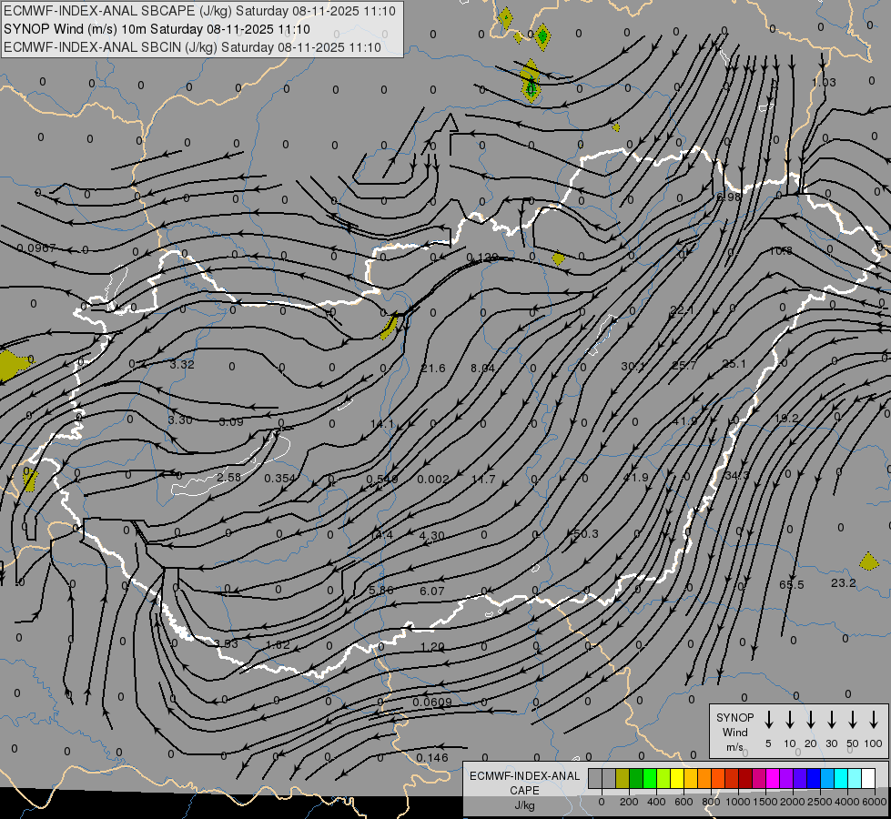Viewport: 891px width, 819px height.
Task: Click the CAPE value 50.3 on map
Action: pos(586,533)
